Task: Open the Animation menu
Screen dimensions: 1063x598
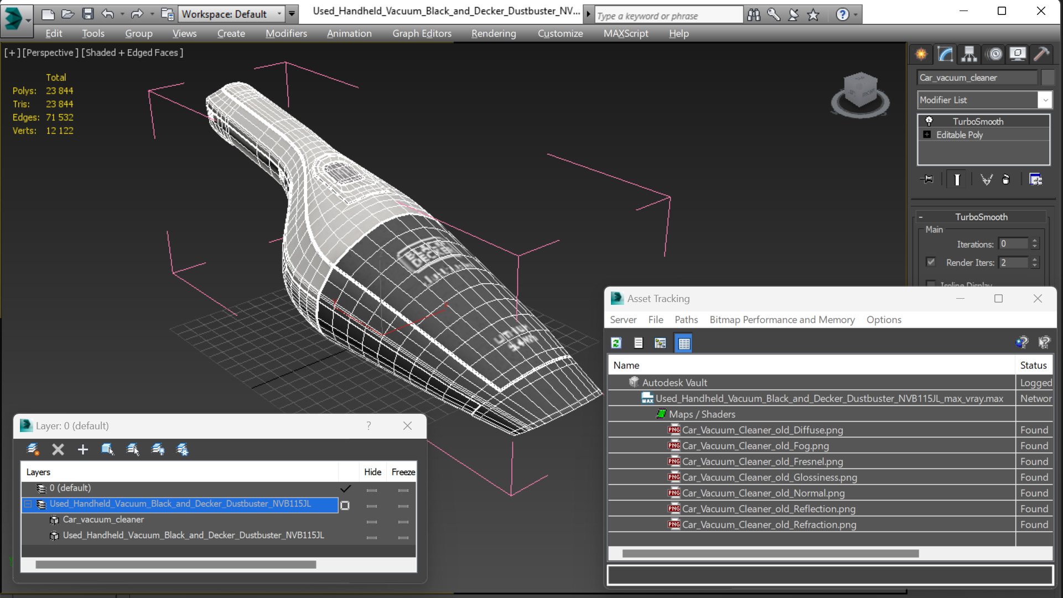Action: pyautogui.click(x=349, y=34)
